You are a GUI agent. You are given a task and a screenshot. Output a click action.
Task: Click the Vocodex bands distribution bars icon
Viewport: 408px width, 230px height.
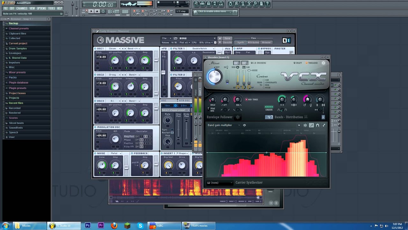tap(306, 117)
